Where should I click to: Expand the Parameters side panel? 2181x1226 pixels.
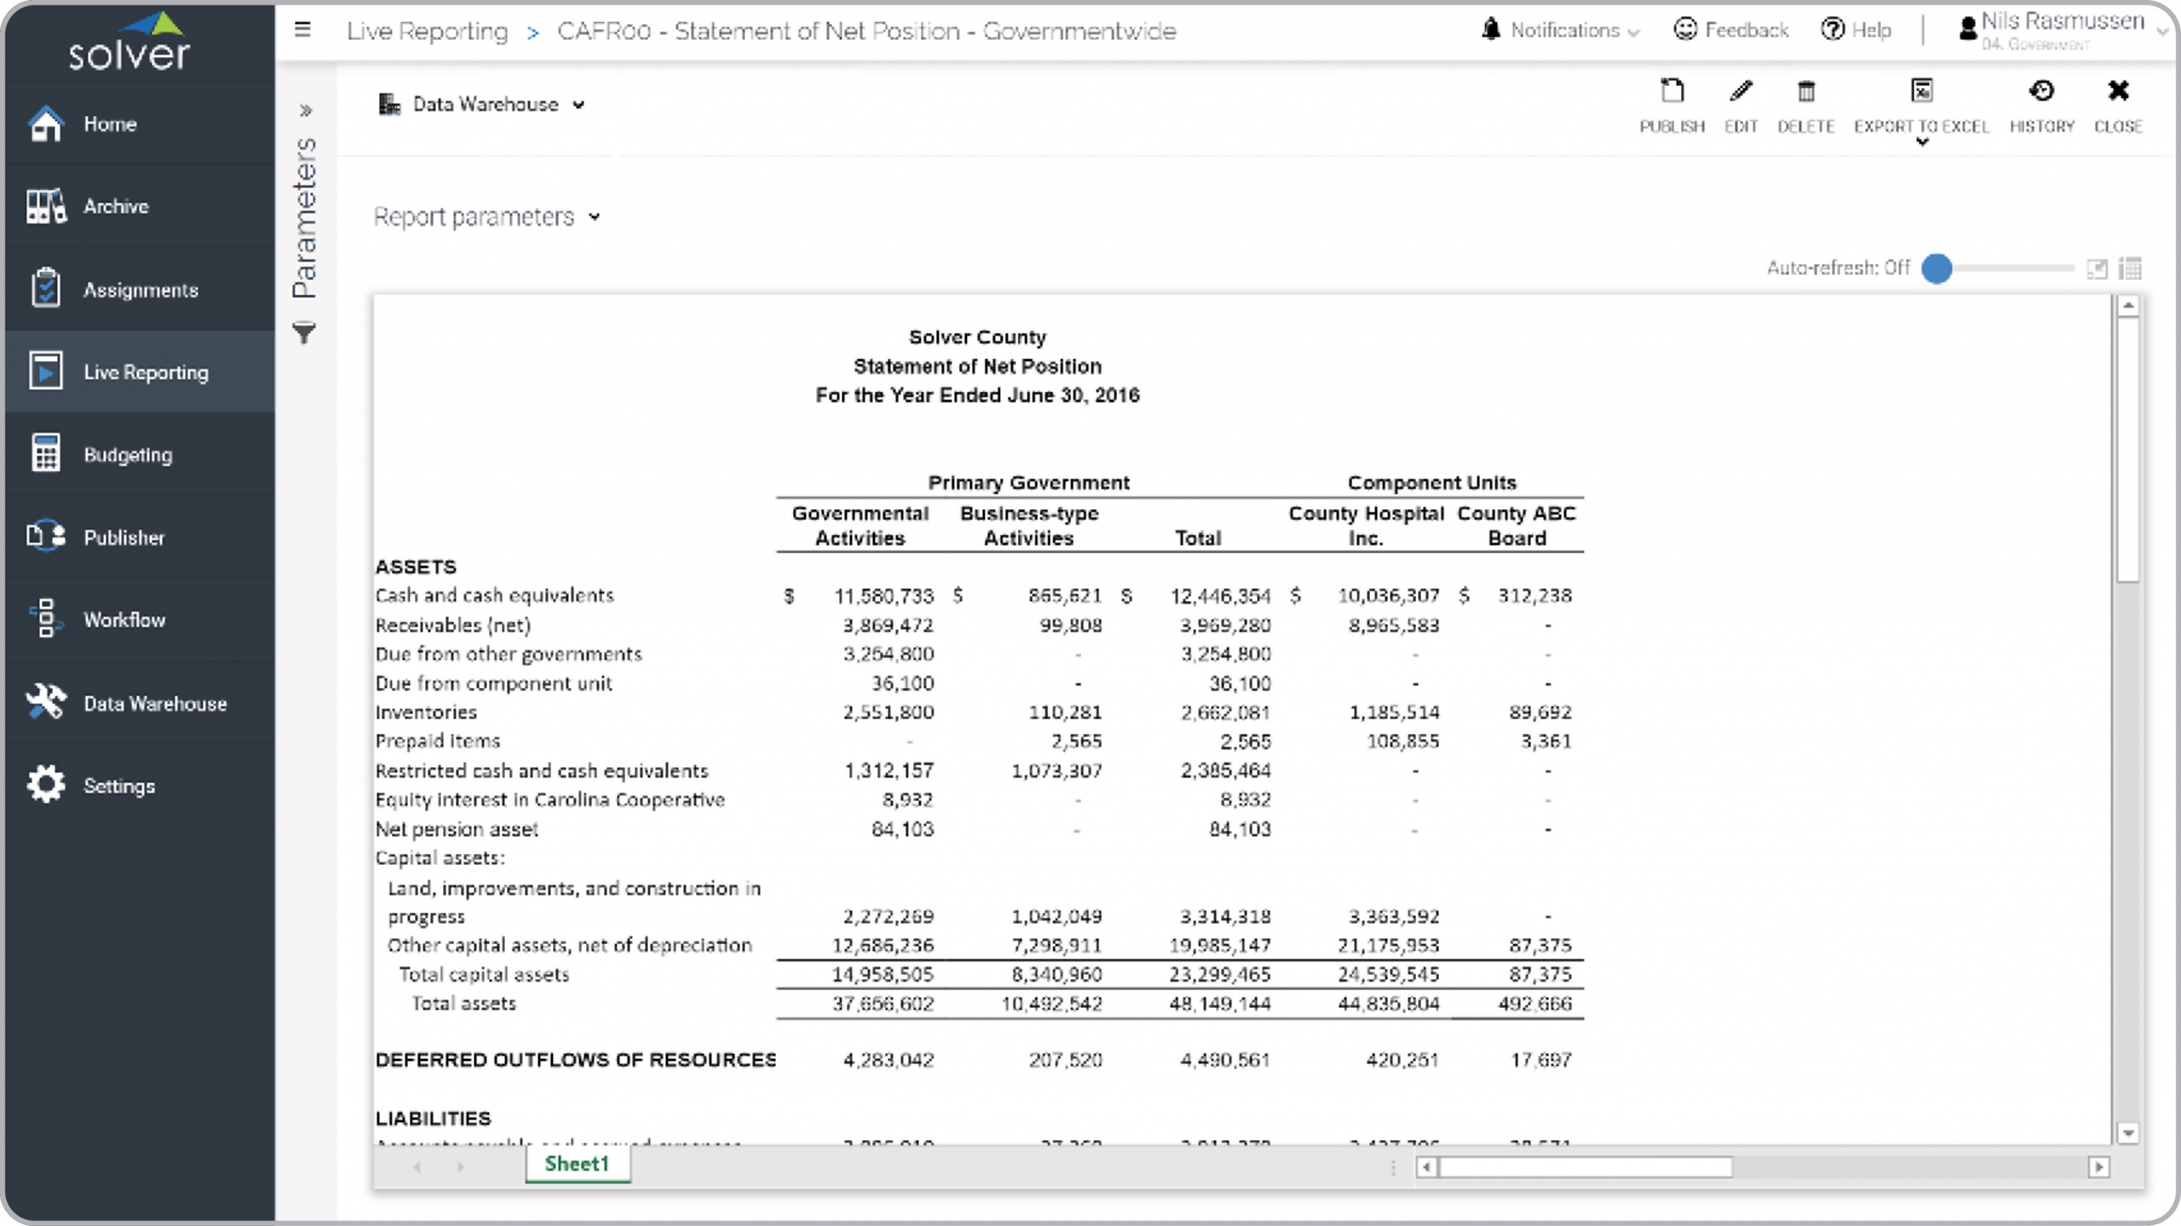(x=306, y=111)
